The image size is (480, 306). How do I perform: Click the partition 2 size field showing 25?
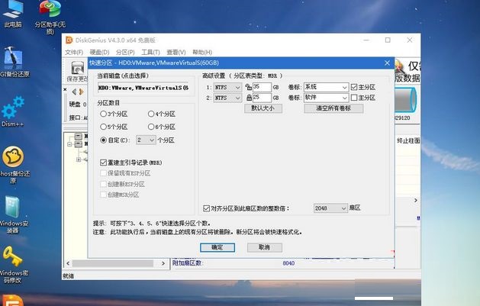coord(262,98)
